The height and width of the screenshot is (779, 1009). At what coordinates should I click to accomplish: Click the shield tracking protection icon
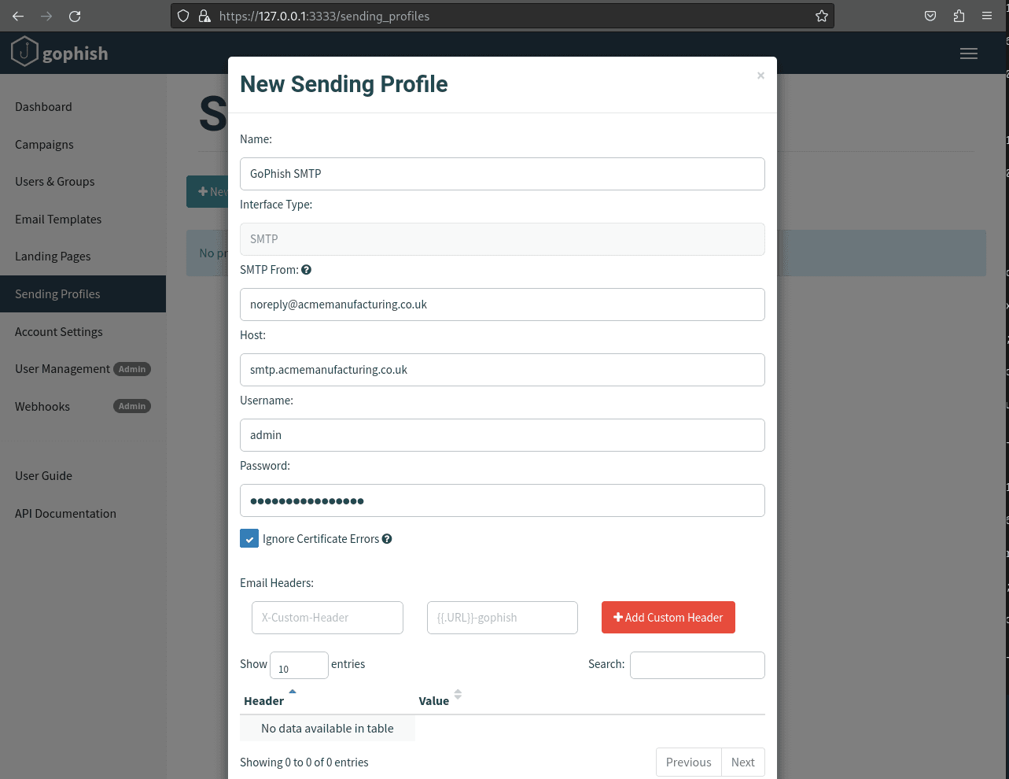183,16
